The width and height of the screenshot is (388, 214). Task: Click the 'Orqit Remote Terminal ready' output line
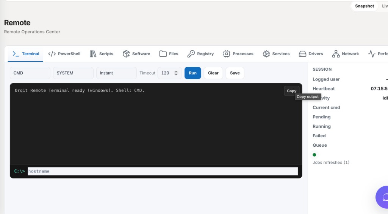pyautogui.click(x=80, y=90)
